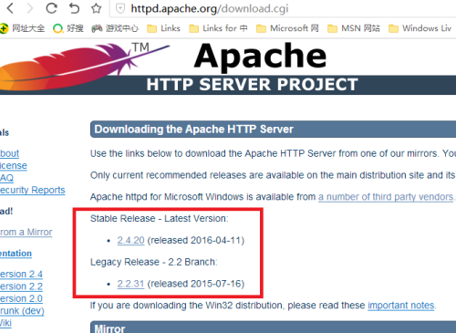Go back with the browser back arrow

click(10, 8)
